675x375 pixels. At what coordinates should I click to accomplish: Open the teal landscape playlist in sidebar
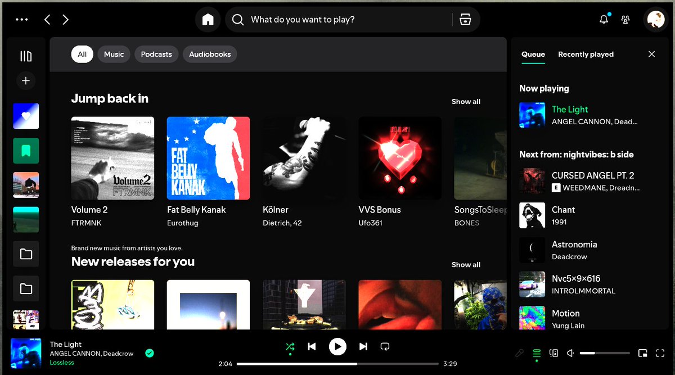(x=26, y=220)
